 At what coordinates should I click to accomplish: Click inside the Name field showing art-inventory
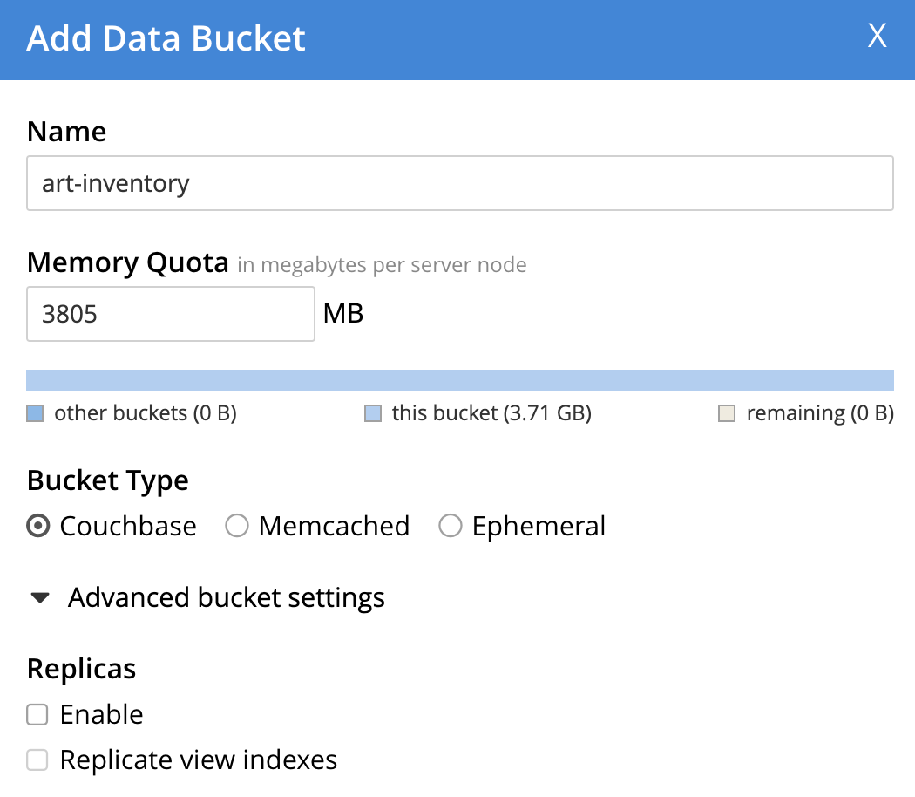(460, 183)
